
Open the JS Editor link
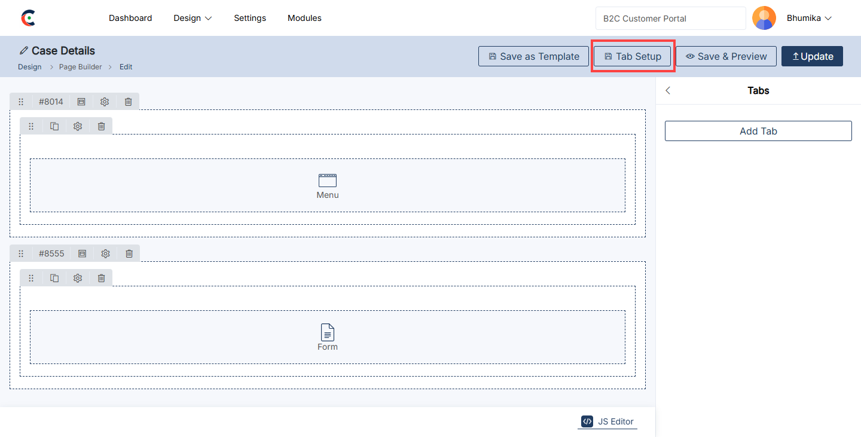point(607,421)
